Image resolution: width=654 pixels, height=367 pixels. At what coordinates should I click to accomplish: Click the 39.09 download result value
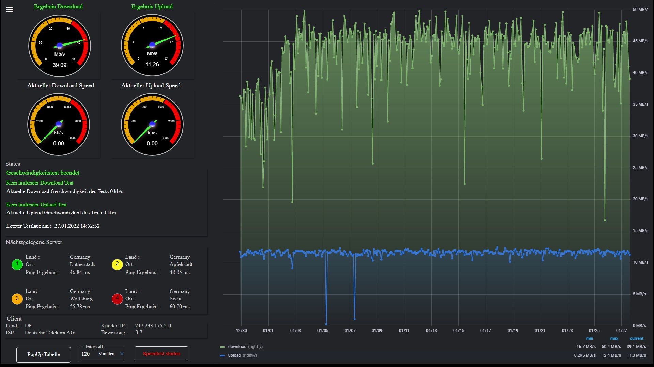point(60,65)
